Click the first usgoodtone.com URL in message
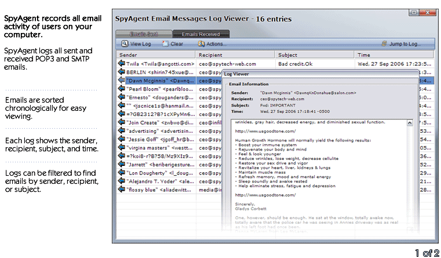Screen dimensions: 441x258 coord(265,131)
